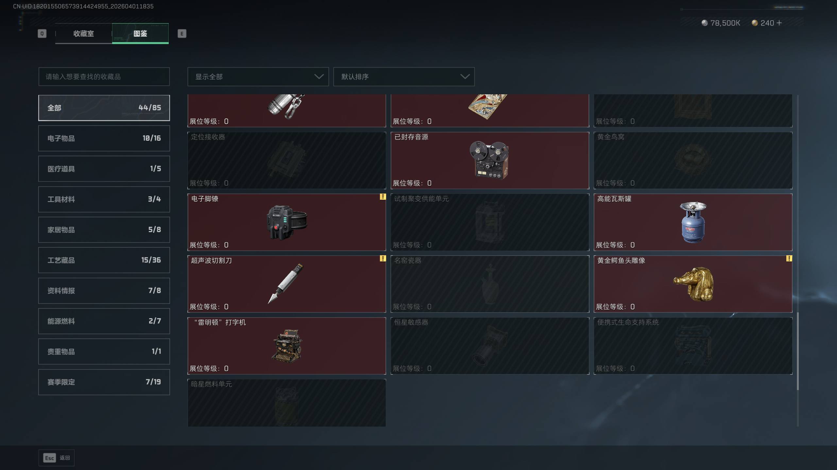
Task: Click the alert badge on 电子脚镣
Action: point(383,197)
